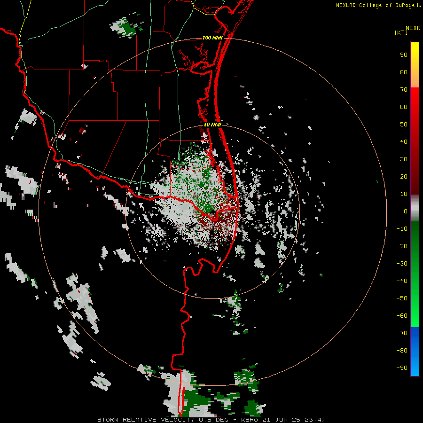Click the 100 NMI range ring label
Viewport: 423px width, 423px height.
click(212, 38)
